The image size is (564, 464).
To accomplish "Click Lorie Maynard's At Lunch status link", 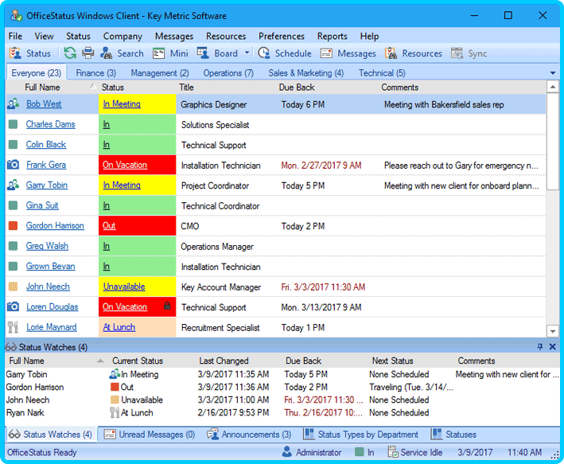I will tap(119, 327).
